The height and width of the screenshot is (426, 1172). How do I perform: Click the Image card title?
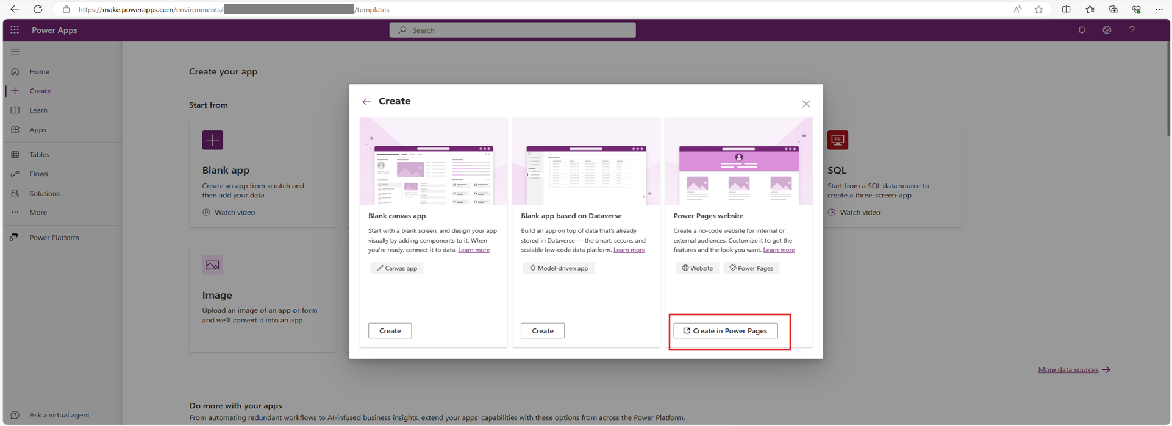pyautogui.click(x=217, y=295)
